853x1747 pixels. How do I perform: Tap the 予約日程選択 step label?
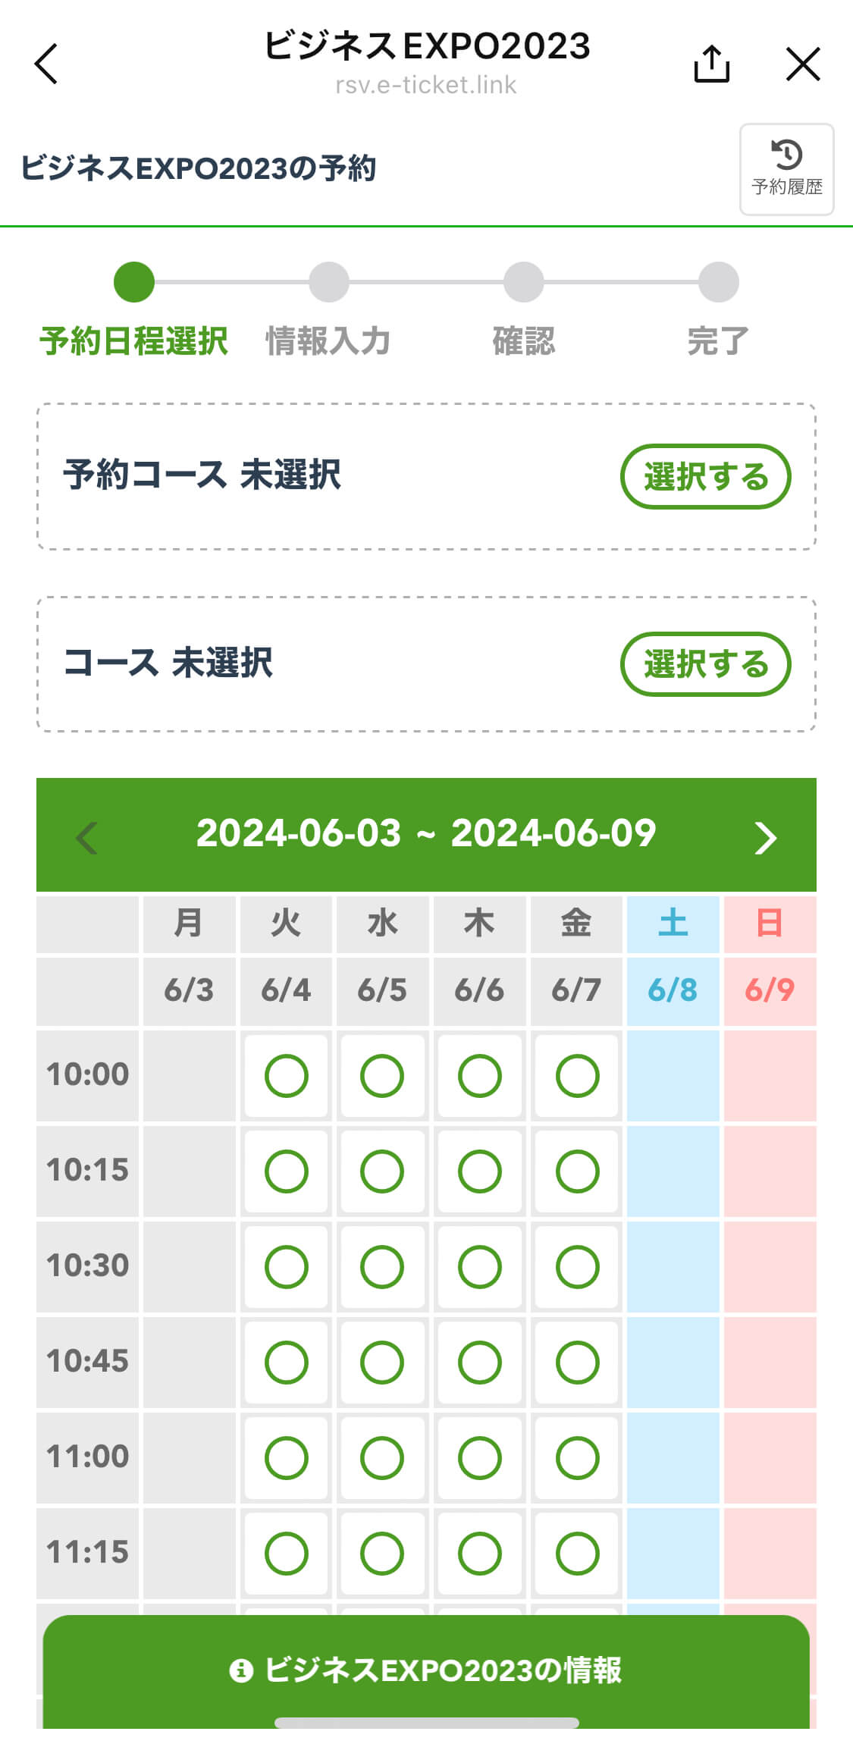[133, 341]
